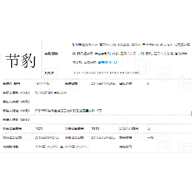
Task: Click the 初审公告日期 date 2016年09月27日
Action: [47, 137]
